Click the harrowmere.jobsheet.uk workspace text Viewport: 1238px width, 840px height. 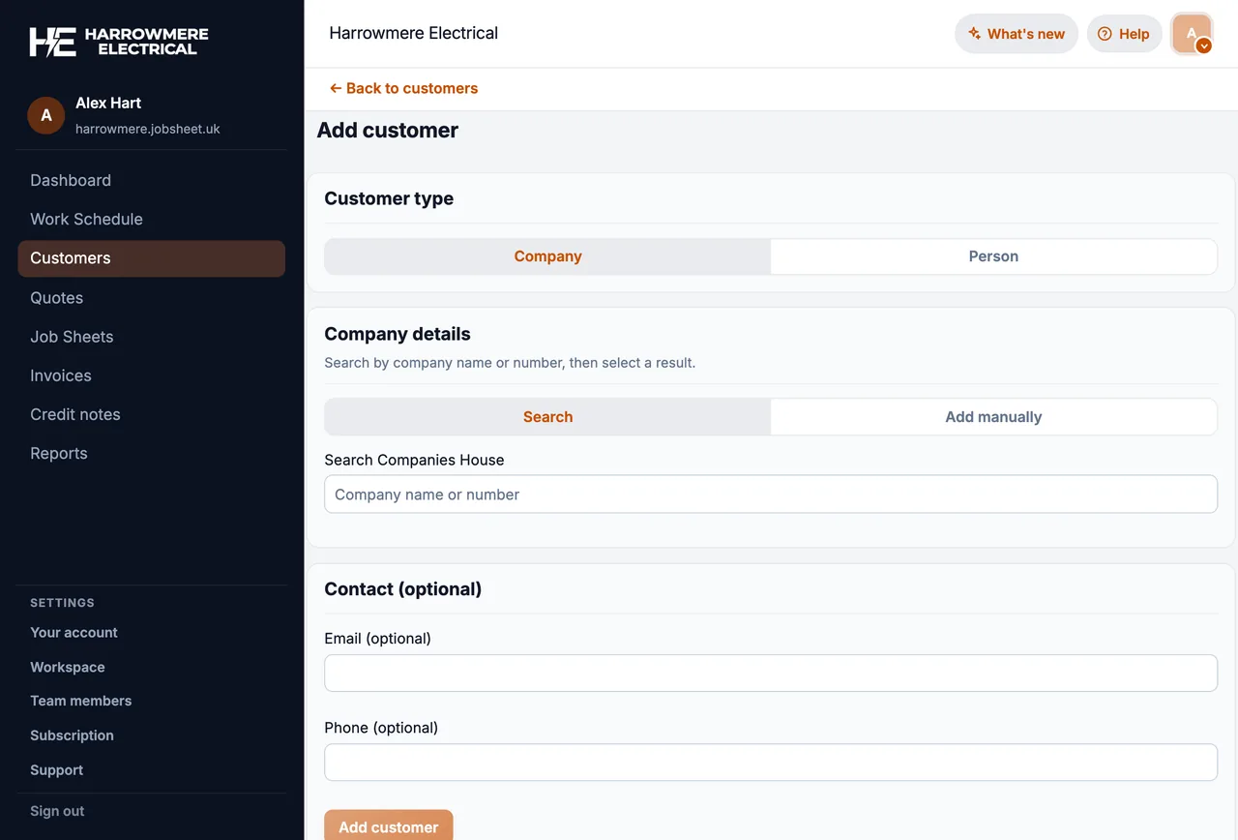[x=148, y=129]
